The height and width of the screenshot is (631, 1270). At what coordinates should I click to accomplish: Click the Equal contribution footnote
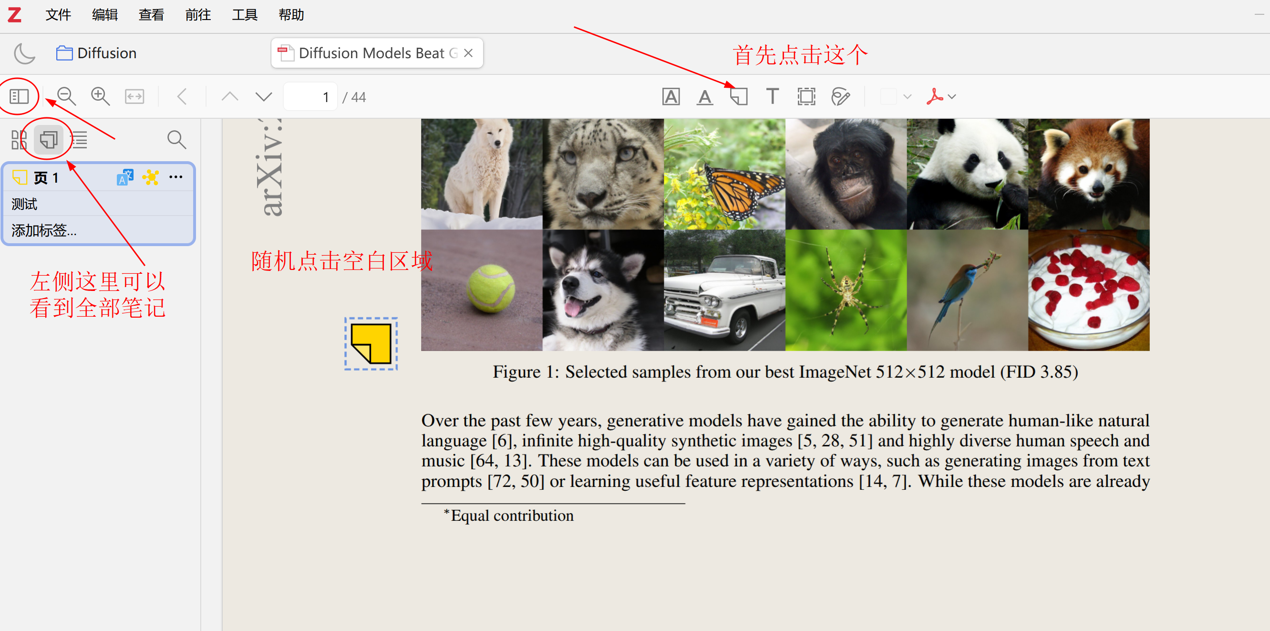(509, 516)
